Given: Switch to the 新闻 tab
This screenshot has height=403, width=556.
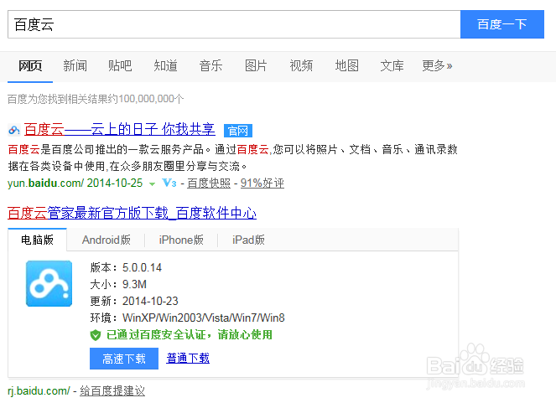Looking at the screenshot, I should click(x=75, y=66).
